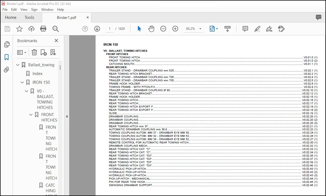The width and height of the screenshot is (326, 196).
Task: Click PICK-UP-HITCH - MECHANICAL entry
Action: pyautogui.click(x=213, y=179)
